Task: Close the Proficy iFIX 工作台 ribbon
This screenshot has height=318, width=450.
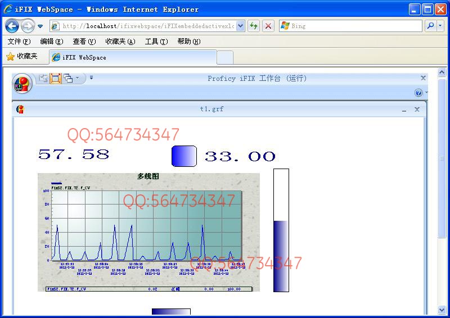Action: pos(423,78)
